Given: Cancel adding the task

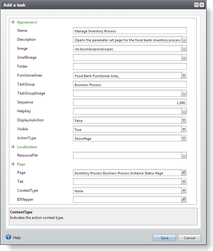Looking at the screenshot, I should [189, 238].
